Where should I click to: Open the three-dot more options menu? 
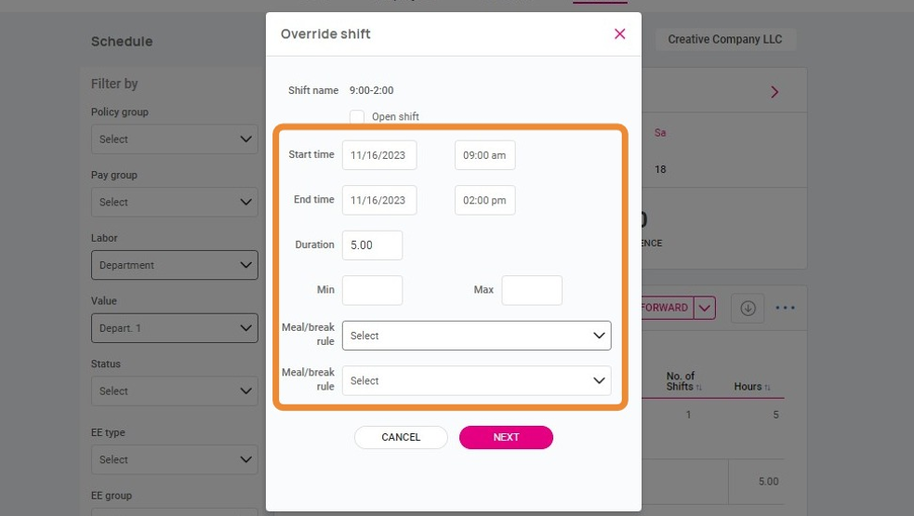786,308
